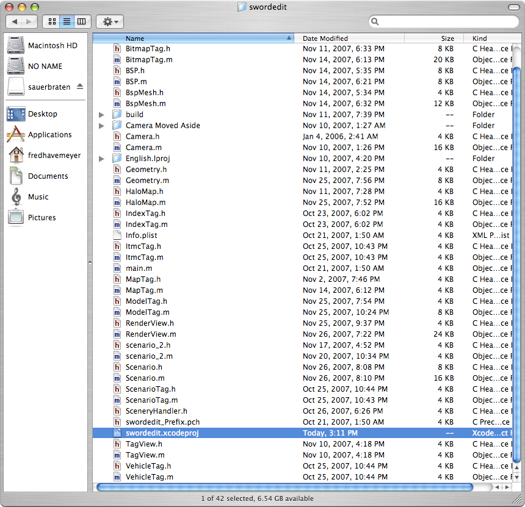Image resolution: width=525 pixels, height=507 pixels.
Task: Expand the Camera Moved Aside folder
Action: (x=101, y=126)
